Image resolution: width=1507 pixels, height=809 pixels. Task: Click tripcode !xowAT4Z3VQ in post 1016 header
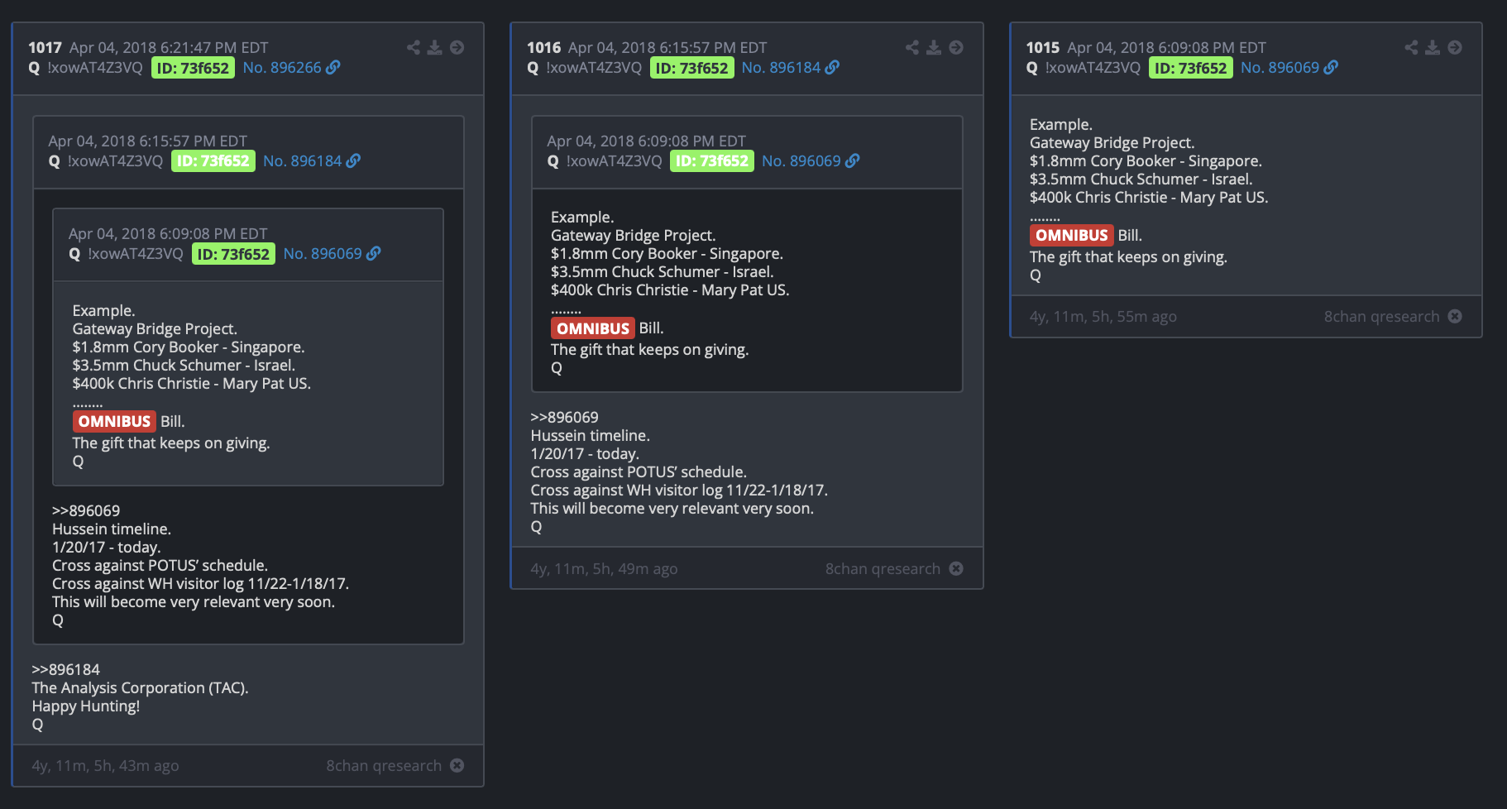tap(594, 67)
